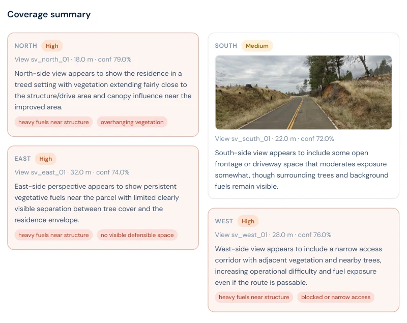Select the EAST card label

pos(22,159)
